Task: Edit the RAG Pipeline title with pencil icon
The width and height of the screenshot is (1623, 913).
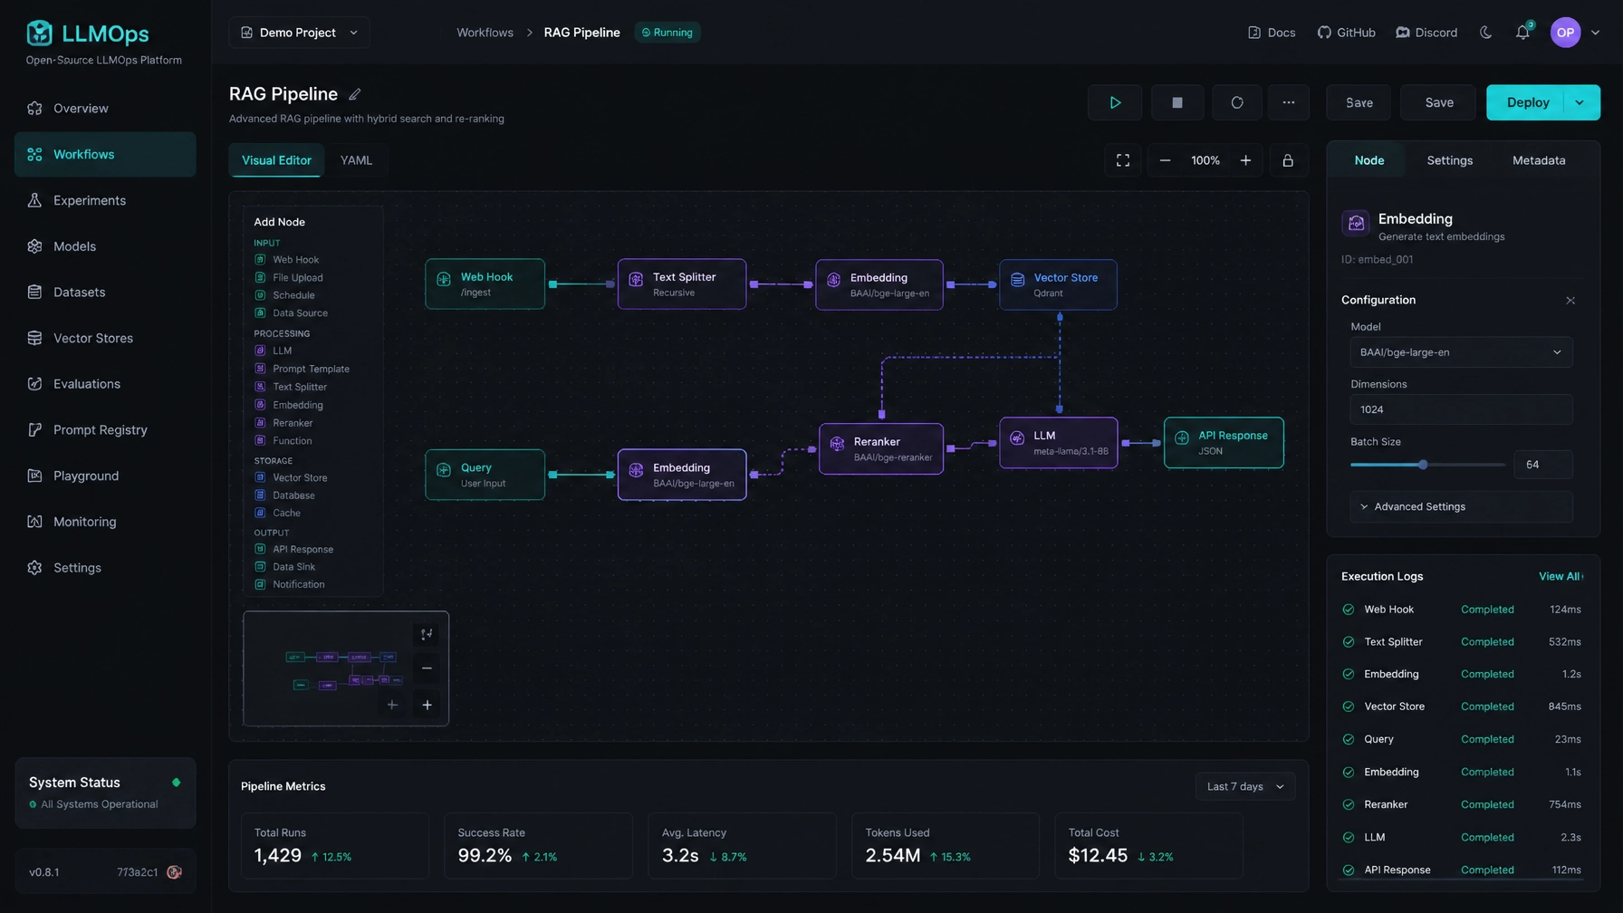Action: coord(354,94)
